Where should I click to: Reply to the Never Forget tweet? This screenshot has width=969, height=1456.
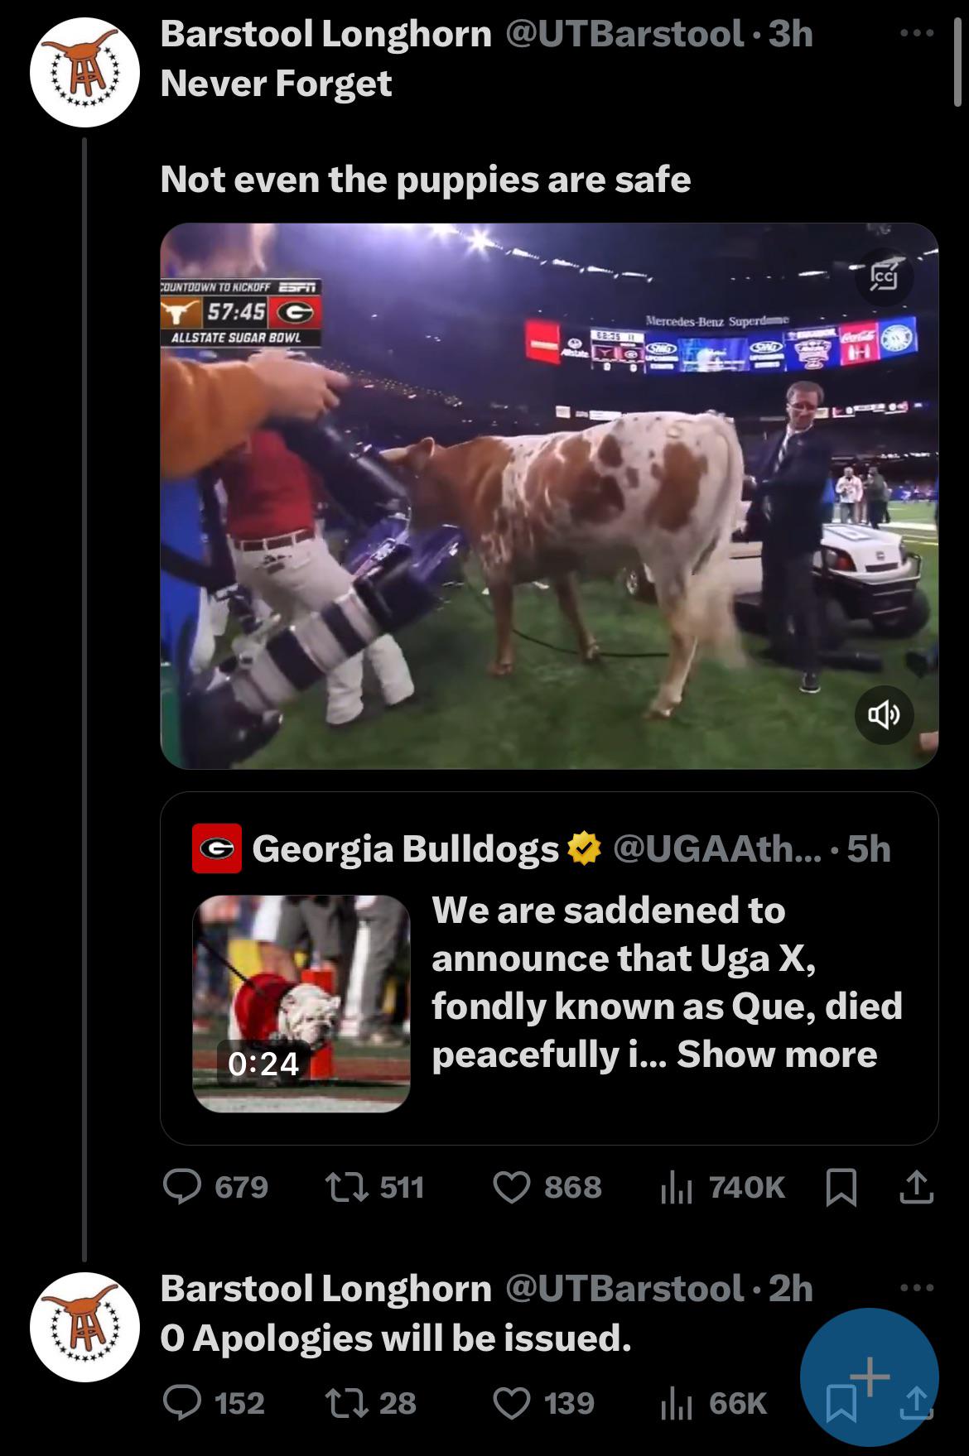pos(182,1188)
